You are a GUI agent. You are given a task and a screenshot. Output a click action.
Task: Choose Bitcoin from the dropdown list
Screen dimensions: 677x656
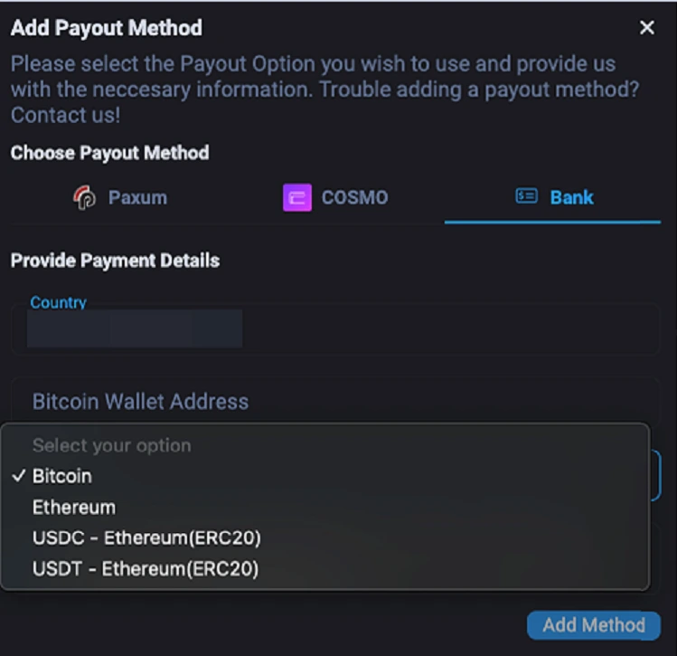(x=62, y=476)
